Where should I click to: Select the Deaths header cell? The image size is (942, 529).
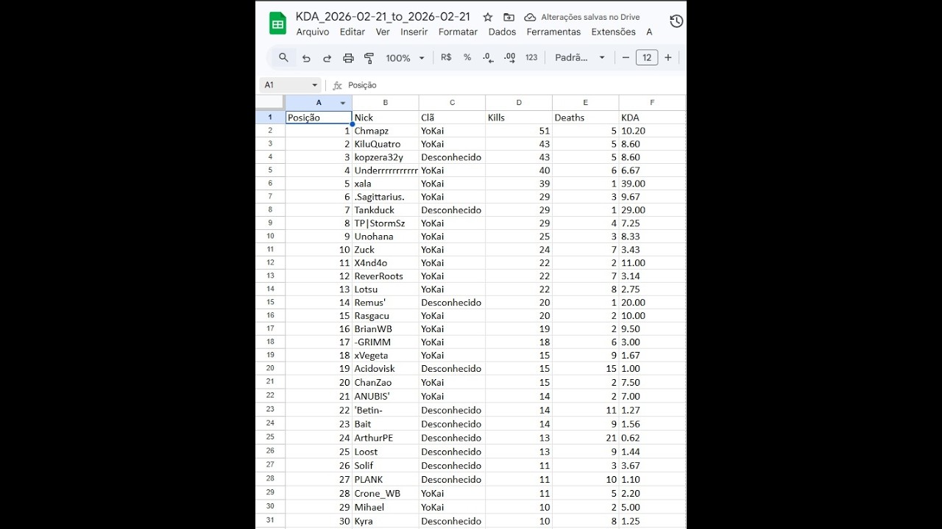pyautogui.click(x=586, y=118)
